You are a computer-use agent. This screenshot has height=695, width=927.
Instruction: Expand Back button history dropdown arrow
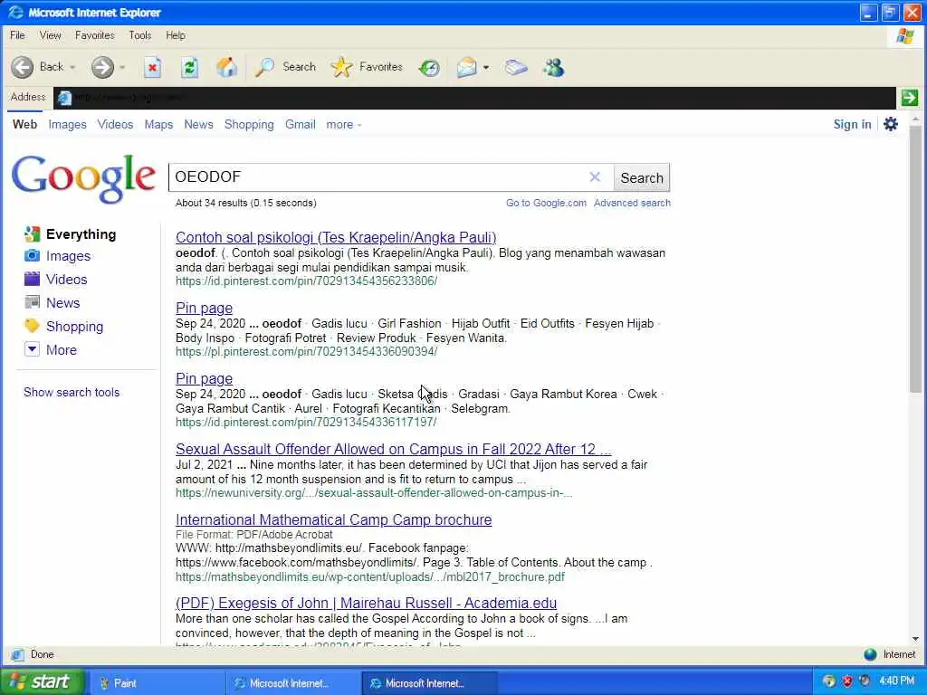(x=72, y=67)
